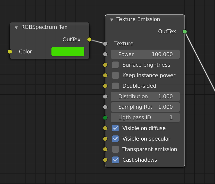This screenshot has height=184, width=215.
Task: Click the Texture Emission OutTex output socket
Action: point(185,32)
